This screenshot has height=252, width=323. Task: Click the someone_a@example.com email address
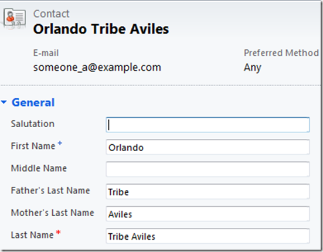[x=97, y=67]
